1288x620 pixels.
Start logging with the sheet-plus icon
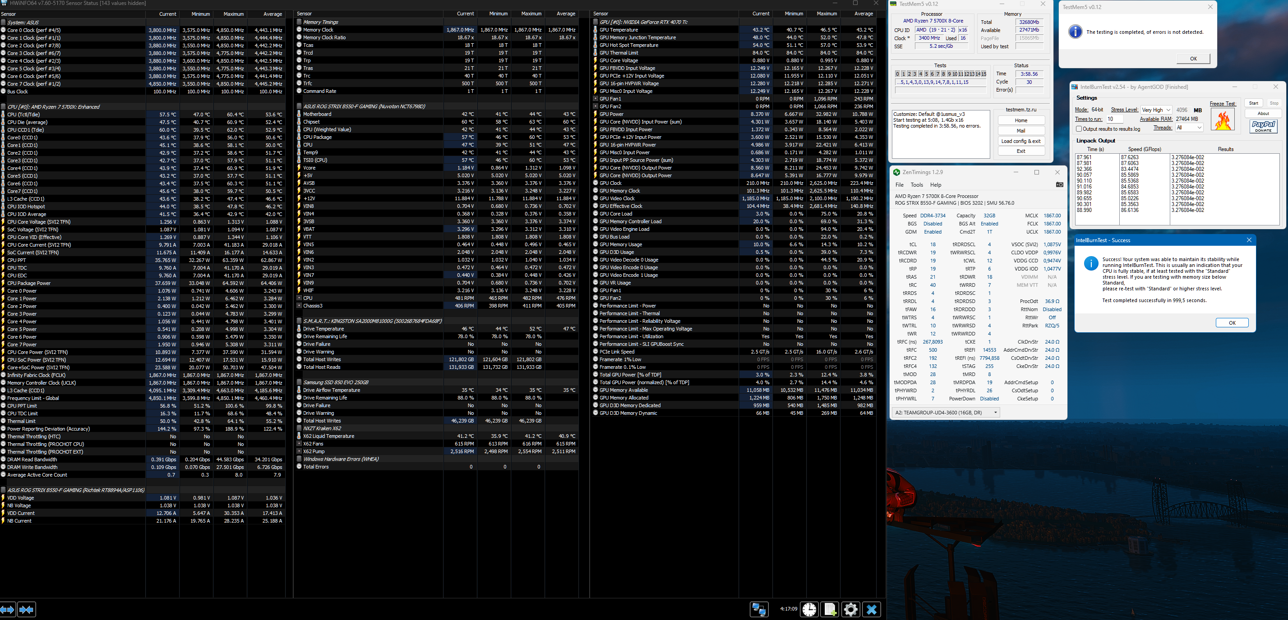click(x=830, y=610)
